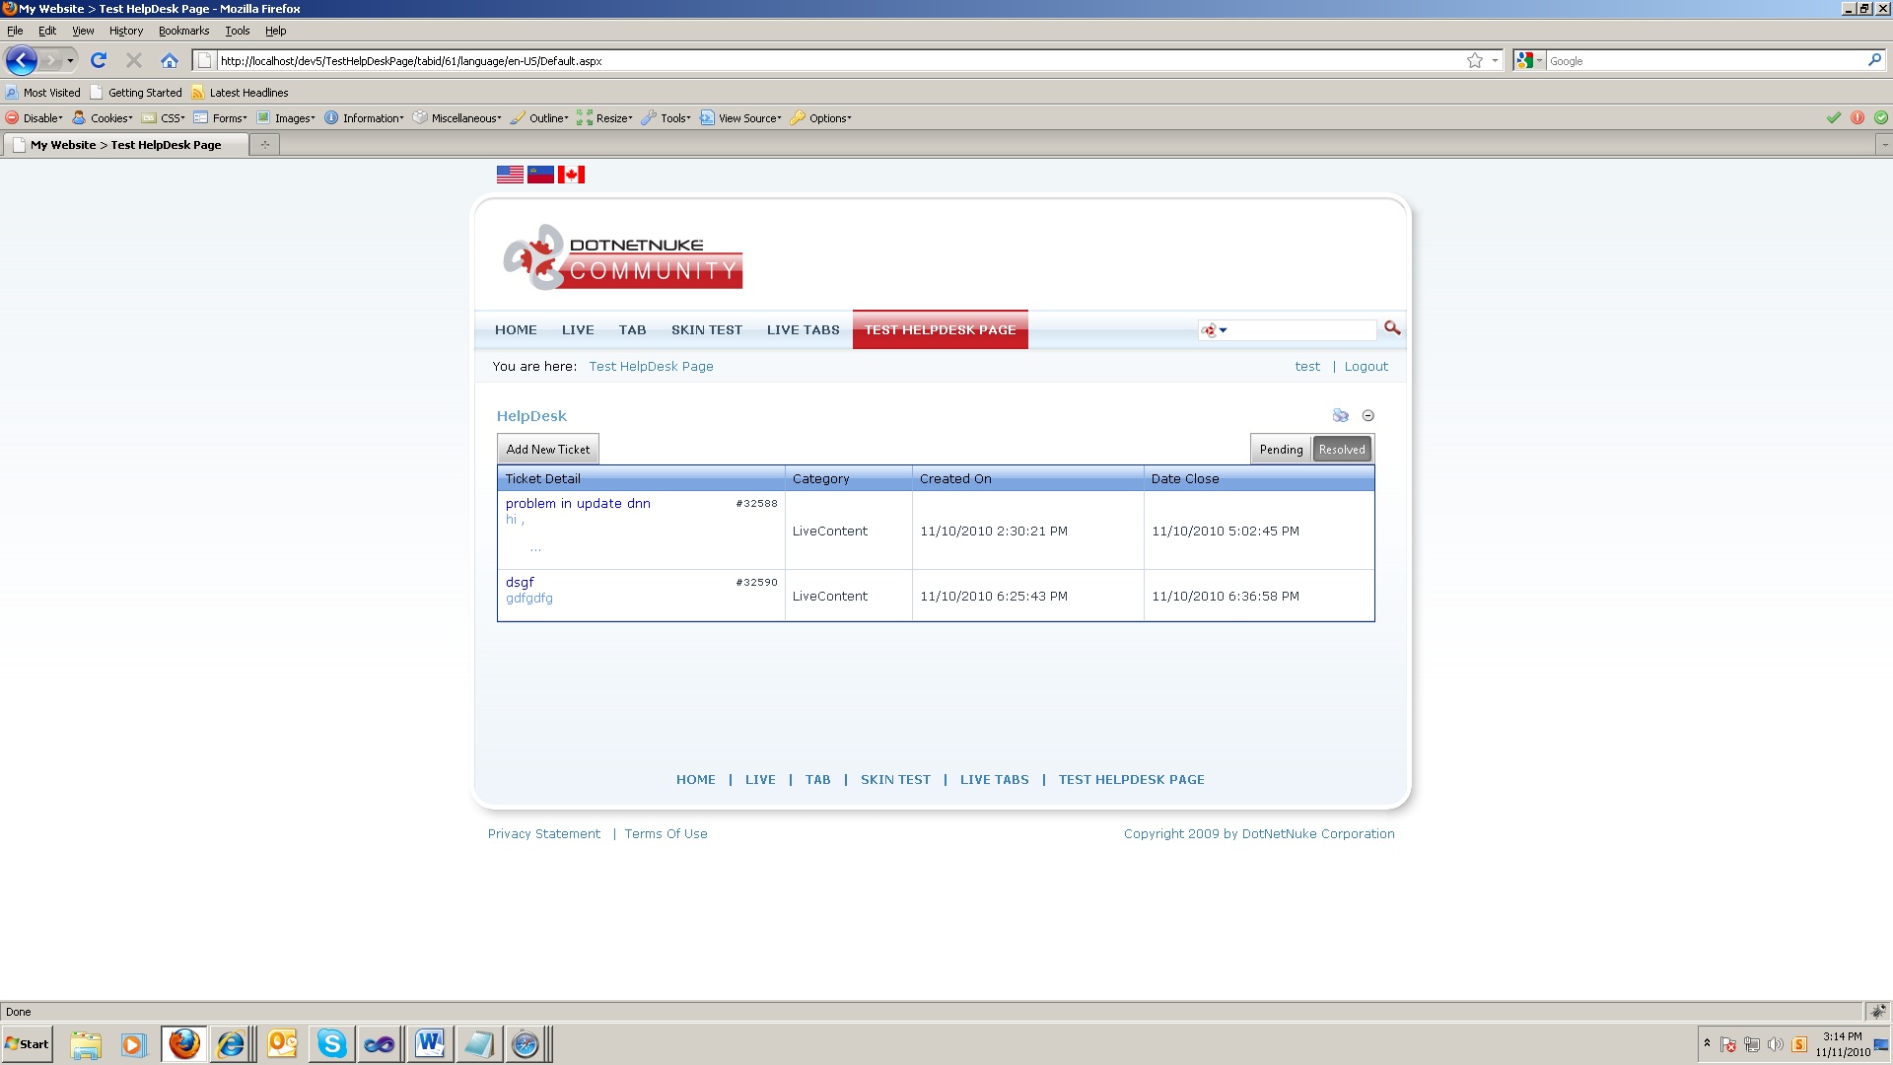This screenshot has height=1065, width=1893.
Task: Open Skype from the taskbar
Action: (x=332, y=1043)
